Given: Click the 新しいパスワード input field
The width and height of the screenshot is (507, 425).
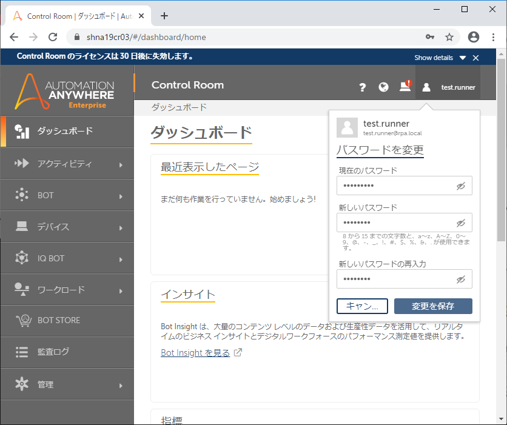Looking at the screenshot, I should (404, 223).
